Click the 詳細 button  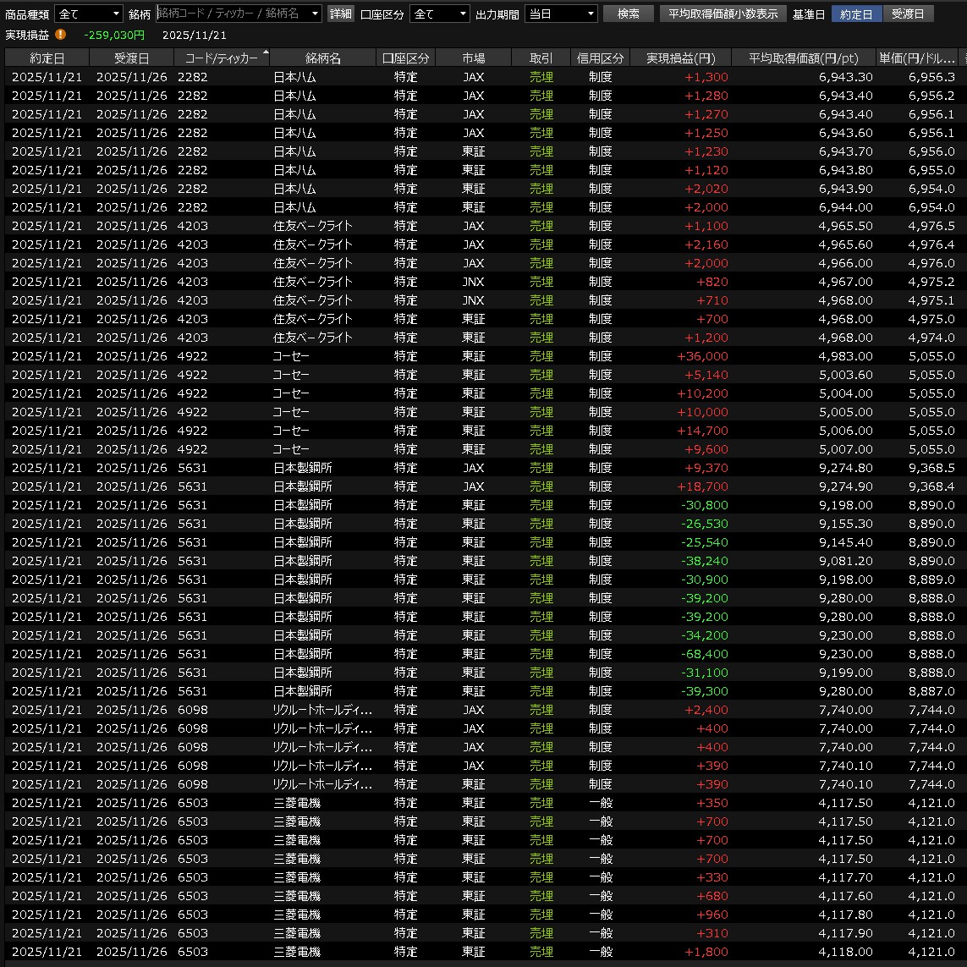point(340,14)
